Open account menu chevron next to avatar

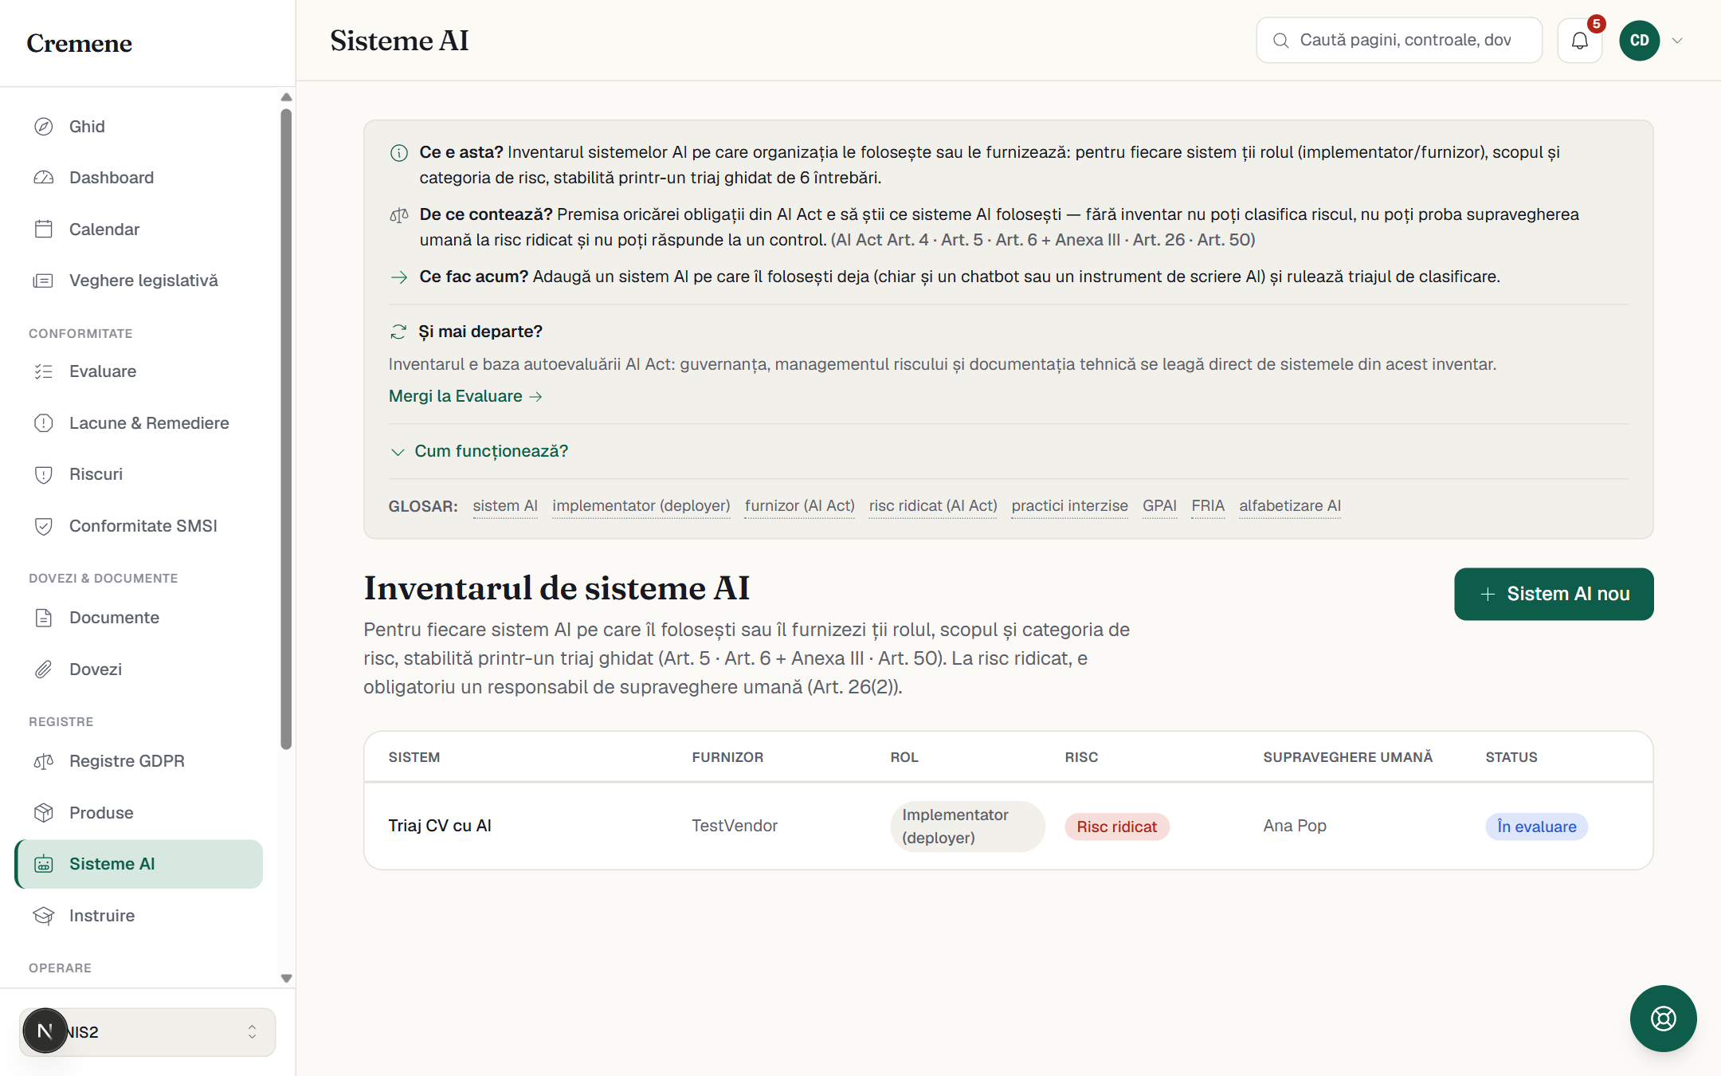(1677, 41)
